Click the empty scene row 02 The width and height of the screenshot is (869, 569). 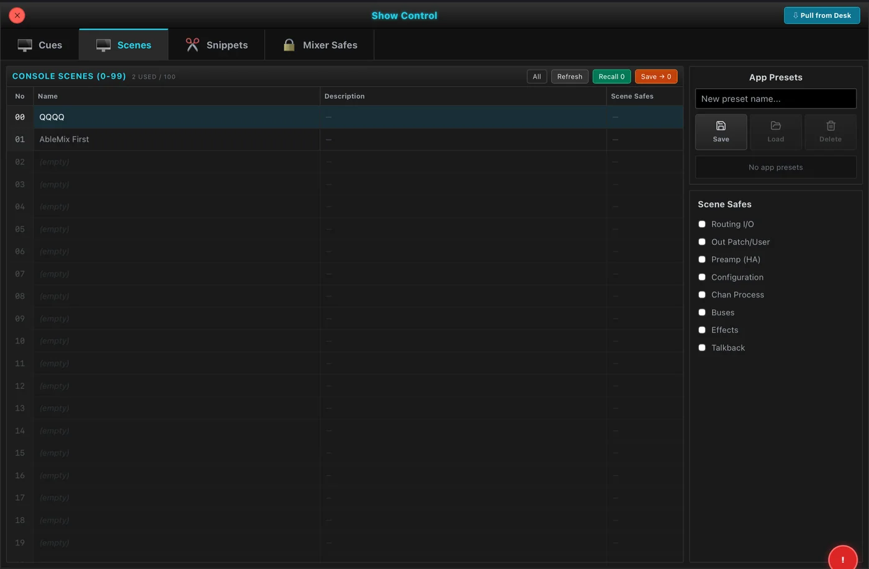344,162
